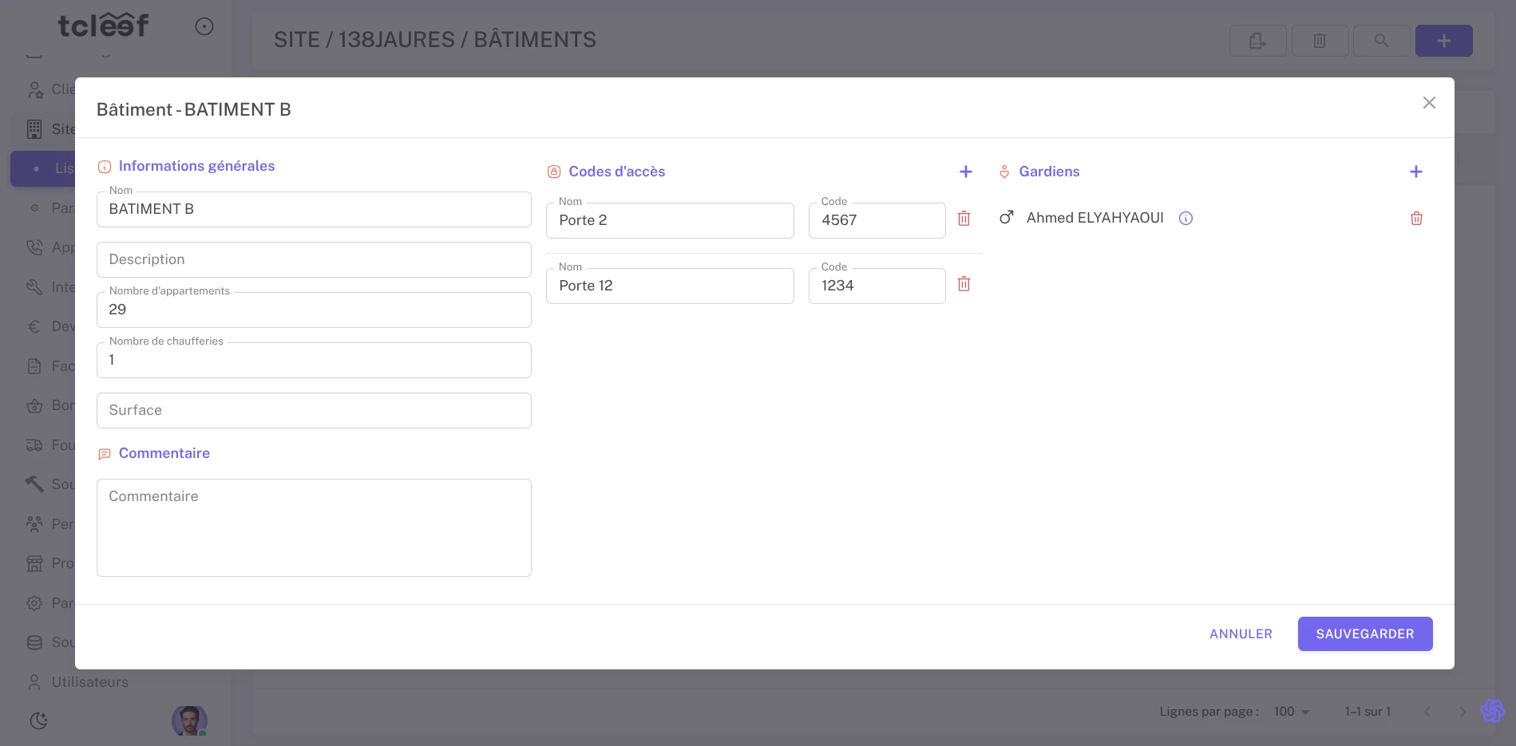Delete the Porte 12 access code

(x=964, y=284)
